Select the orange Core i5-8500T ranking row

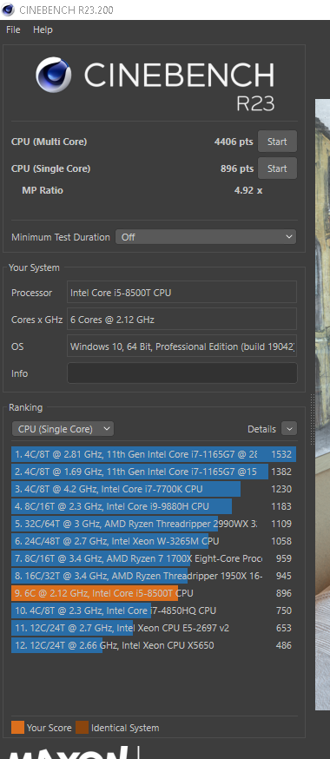coord(154,593)
